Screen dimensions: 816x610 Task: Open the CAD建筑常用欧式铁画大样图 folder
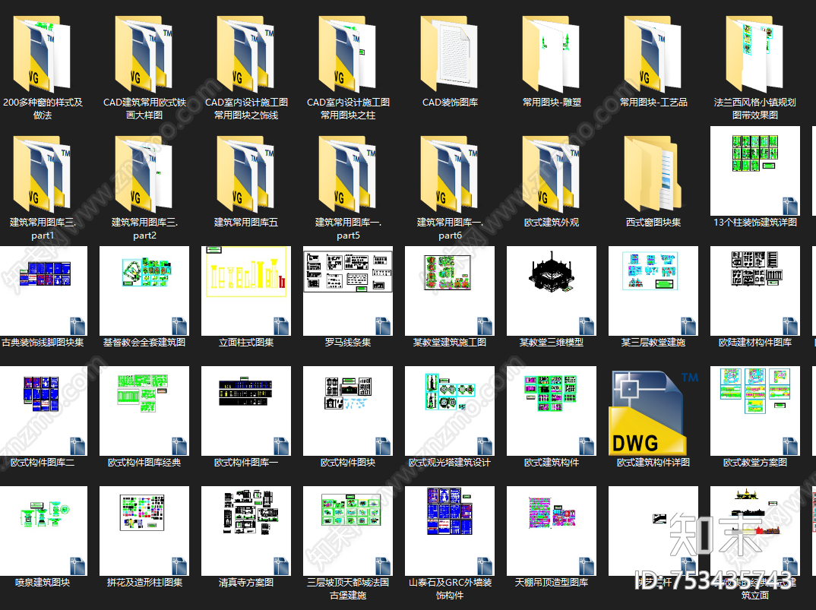144,55
